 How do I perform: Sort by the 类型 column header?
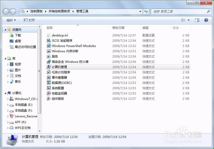tap(156, 28)
